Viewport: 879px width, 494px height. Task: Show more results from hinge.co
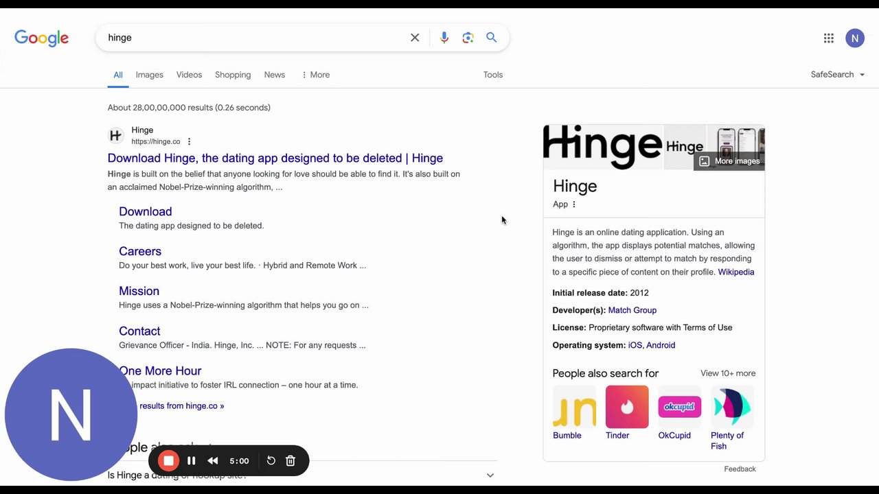click(x=181, y=406)
